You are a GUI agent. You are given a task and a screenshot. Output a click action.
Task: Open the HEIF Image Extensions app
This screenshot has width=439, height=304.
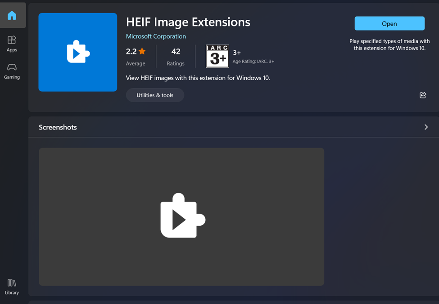[x=389, y=23]
